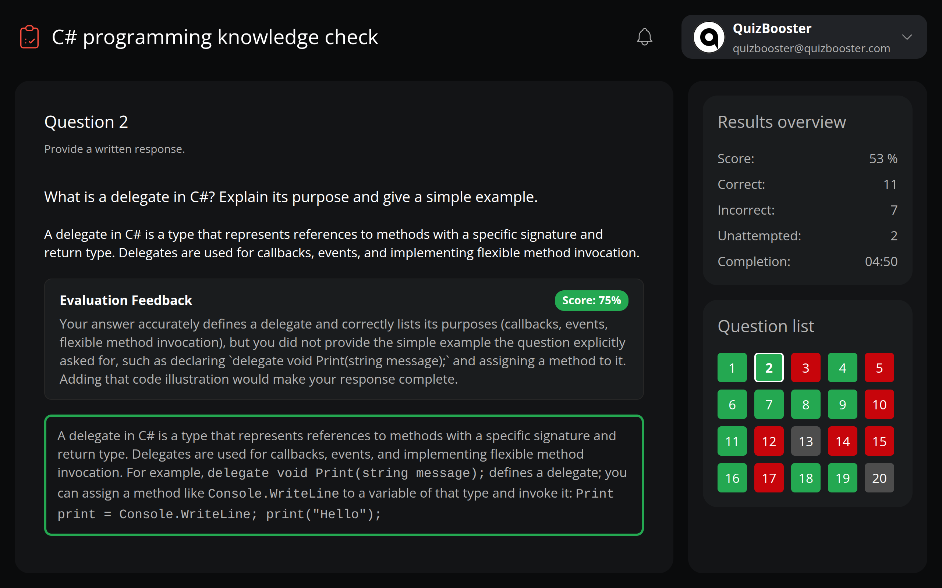Jump to question 14
This screenshot has height=588, width=942.
842,441
